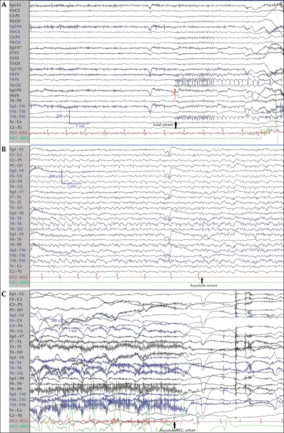Click the Ictal onset text annotation
Viewport: 284px width, 433px height.
pos(163,125)
